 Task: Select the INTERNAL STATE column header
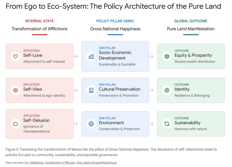[40, 21]
